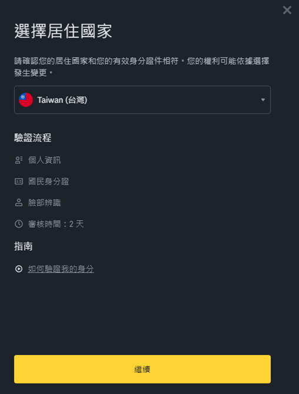Click the face recognition (臉部辨識) person icon
This screenshot has width=299, height=394.
[19, 202]
